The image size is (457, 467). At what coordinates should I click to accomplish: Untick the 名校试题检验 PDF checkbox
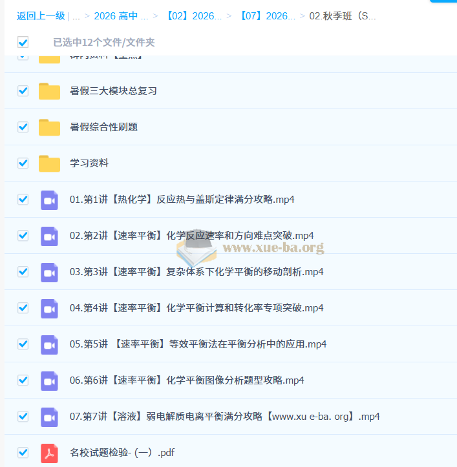coord(23,453)
